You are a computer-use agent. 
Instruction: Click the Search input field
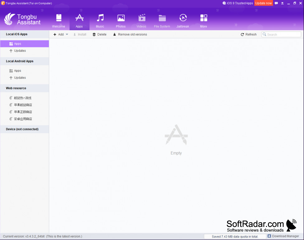pos(281,34)
